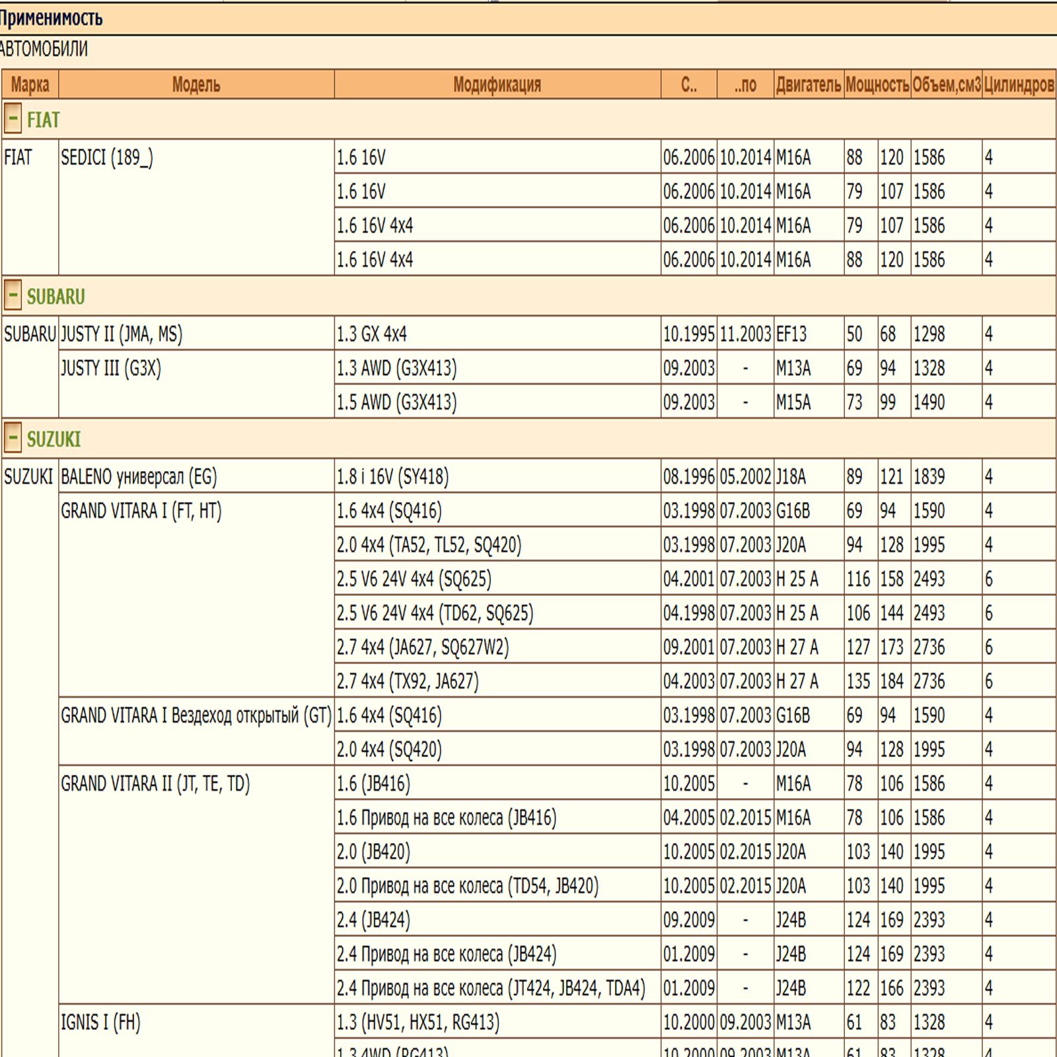Click the Применимость section title
The height and width of the screenshot is (1057, 1057).
point(52,18)
